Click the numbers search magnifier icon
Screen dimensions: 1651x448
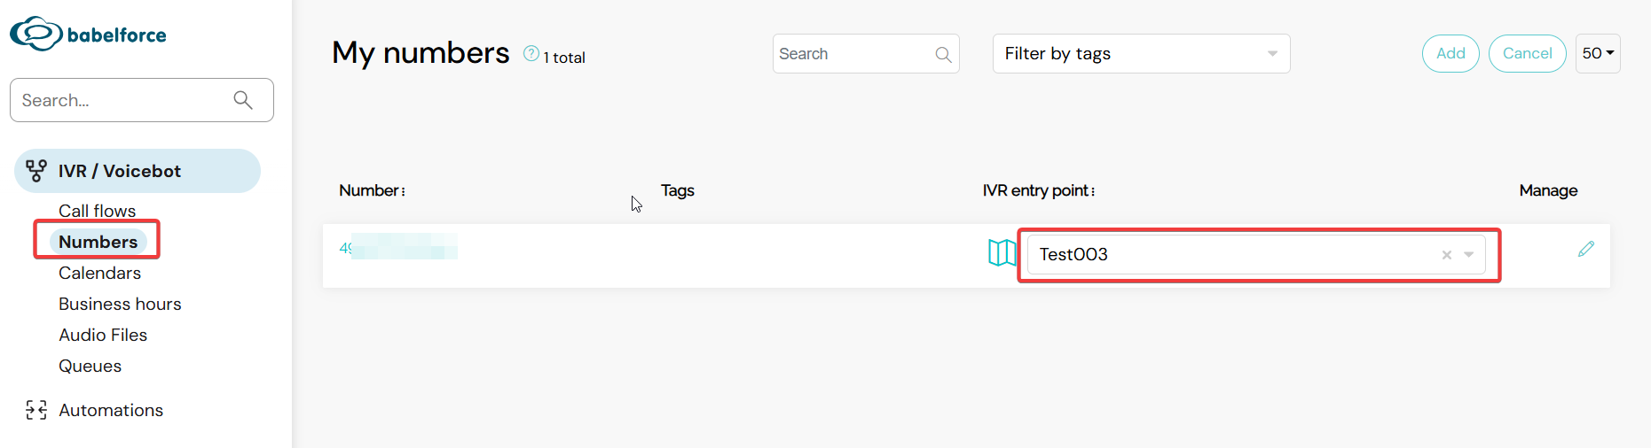click(943, 55)
